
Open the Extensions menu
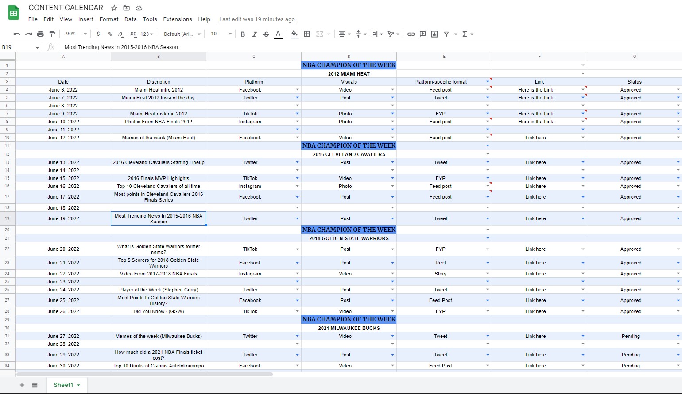pyautogui.click(x=177, y=19)
